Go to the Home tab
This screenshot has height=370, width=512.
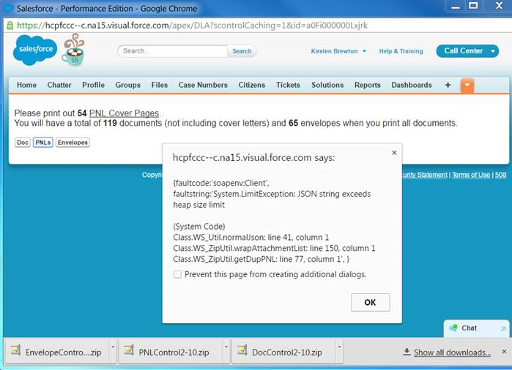tap(26, 85)
